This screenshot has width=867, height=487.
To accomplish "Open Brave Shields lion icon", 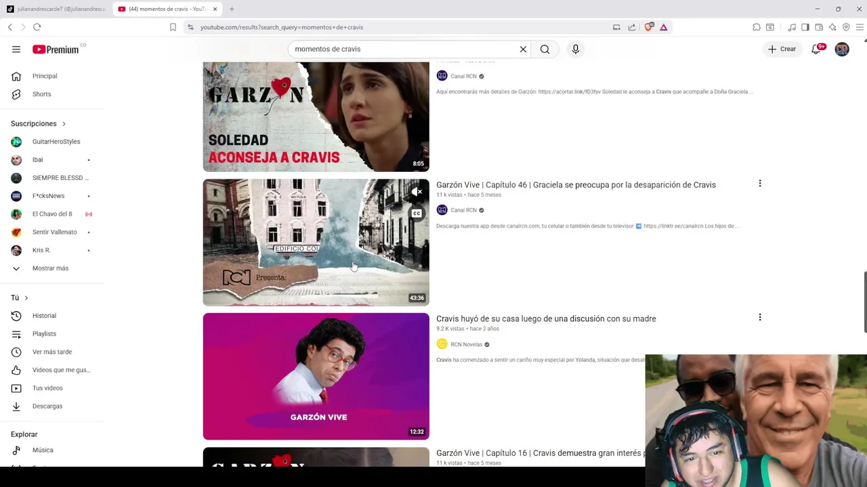I will point(649,27).
